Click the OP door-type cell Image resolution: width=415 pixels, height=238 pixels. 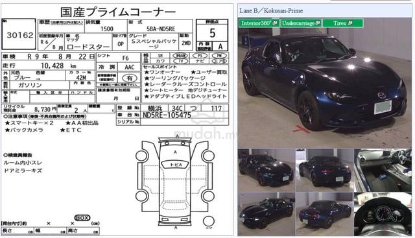[x=121, y=44]
